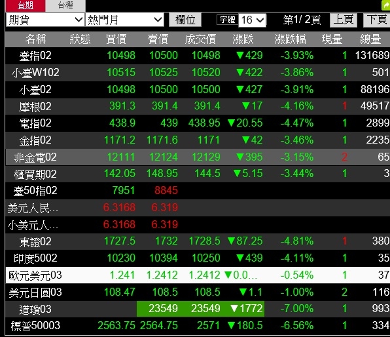
Task: Open the 期貨 category dropdown
Action: [x=45, y=20]
